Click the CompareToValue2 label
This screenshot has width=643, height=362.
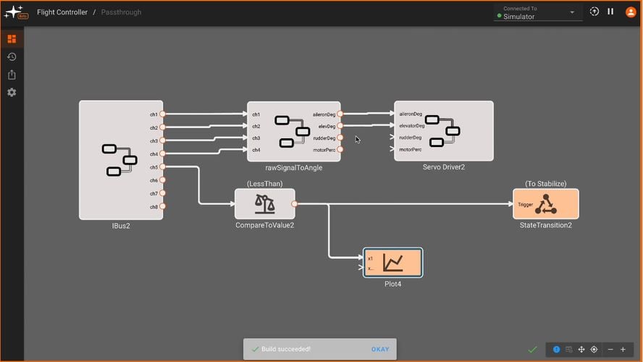[x=264, y=225]
